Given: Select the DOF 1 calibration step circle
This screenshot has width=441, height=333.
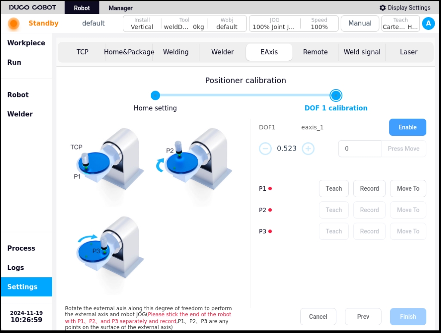Looking at the screenshot, I should click(x=336, y=95).
